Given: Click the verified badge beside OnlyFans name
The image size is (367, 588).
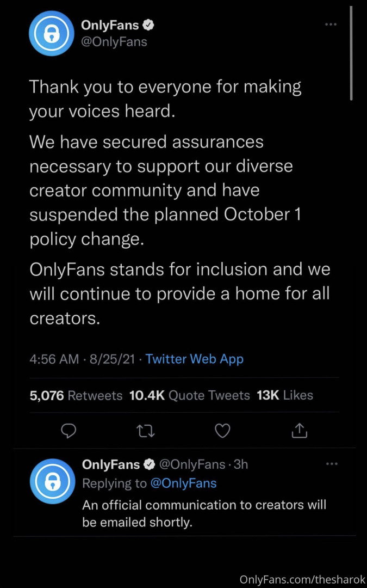Looking at the screenshot, I should click(x=148, y=24).
